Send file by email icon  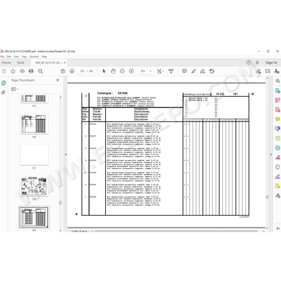coord(268,71)
